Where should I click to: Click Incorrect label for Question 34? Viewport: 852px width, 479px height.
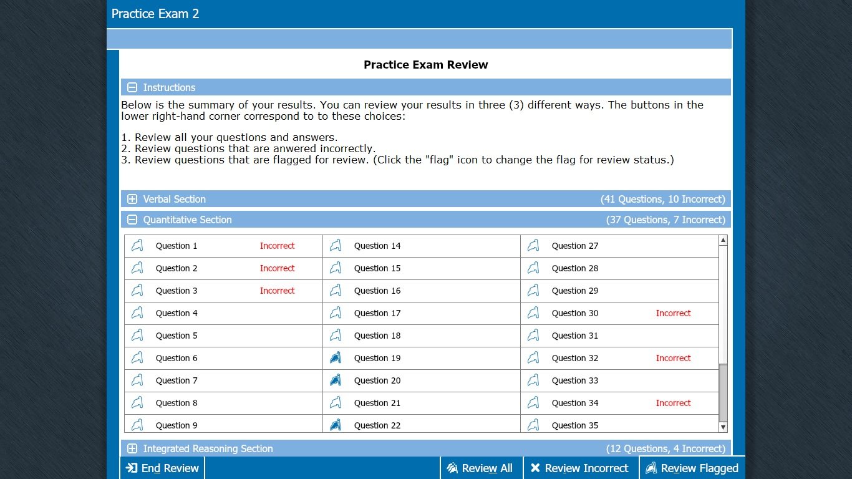point(673,403)
